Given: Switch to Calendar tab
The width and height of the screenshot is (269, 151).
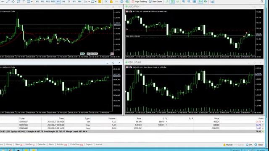Looking at the screenshot, I should 42,144.
